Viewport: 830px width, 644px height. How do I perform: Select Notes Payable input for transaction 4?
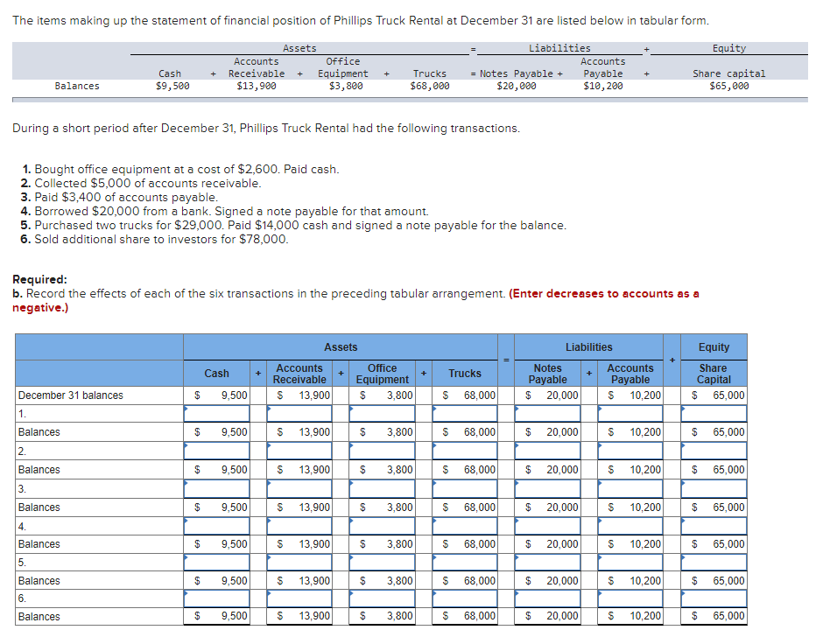click(547, 526)
